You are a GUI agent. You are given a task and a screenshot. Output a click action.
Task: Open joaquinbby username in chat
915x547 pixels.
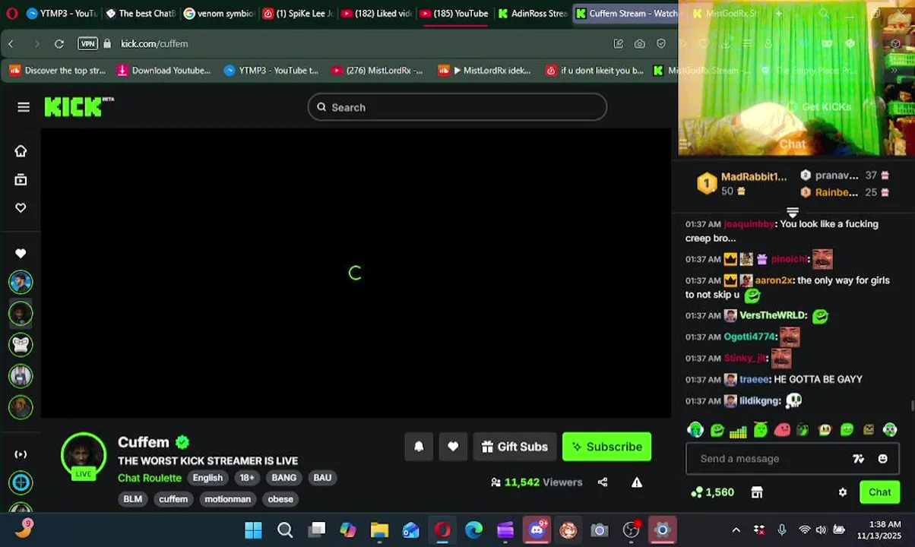coord(749,224)
